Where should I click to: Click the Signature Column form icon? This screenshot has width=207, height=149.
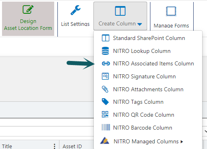click(105, 76)
